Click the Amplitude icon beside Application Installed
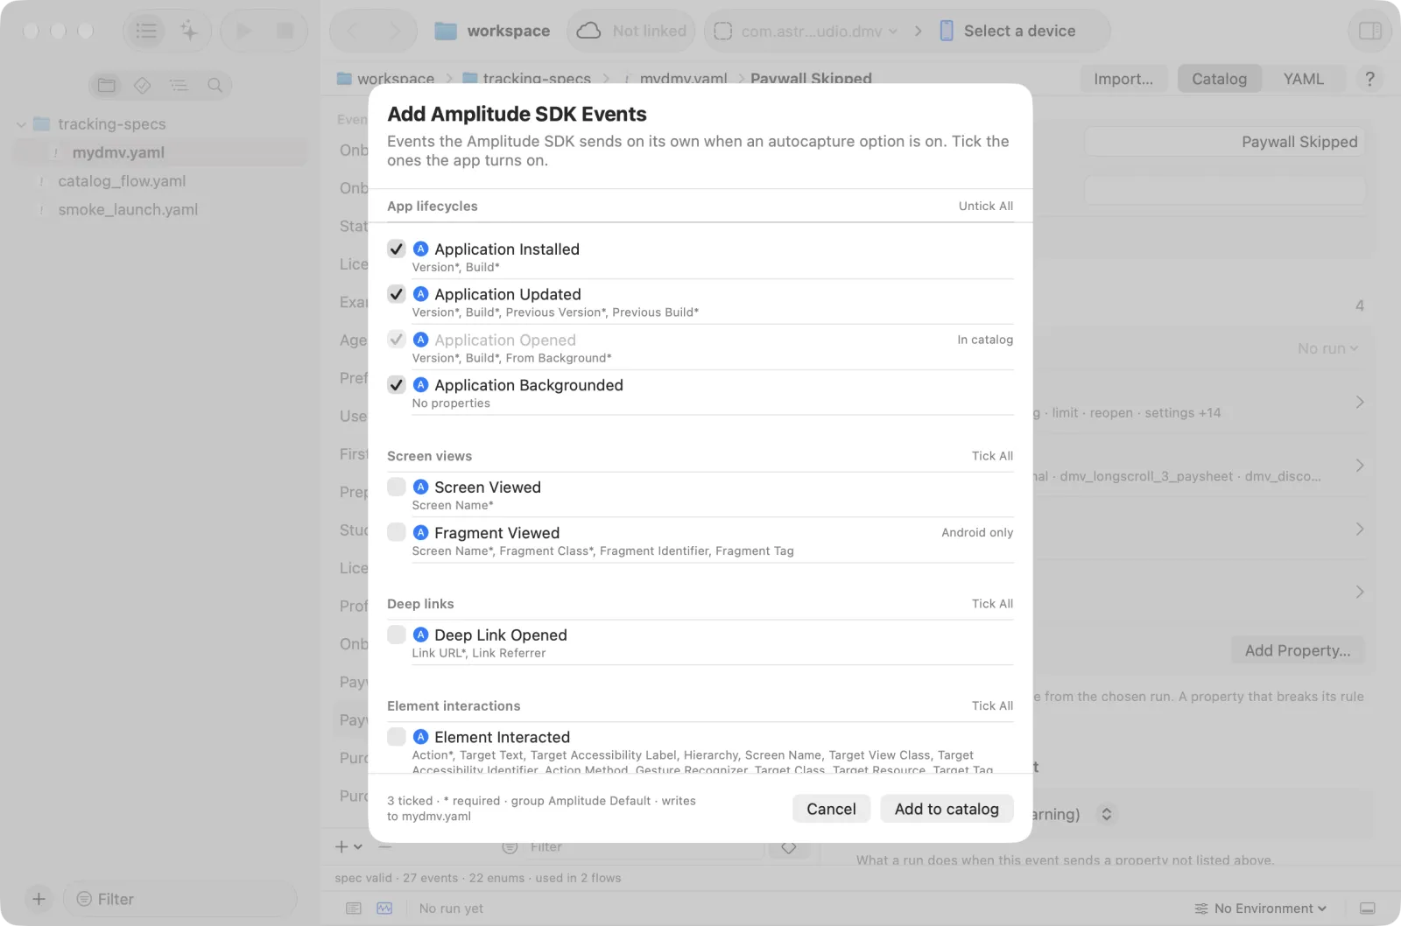The width and height of the screenshot is (1401, 926). [421, 249]
